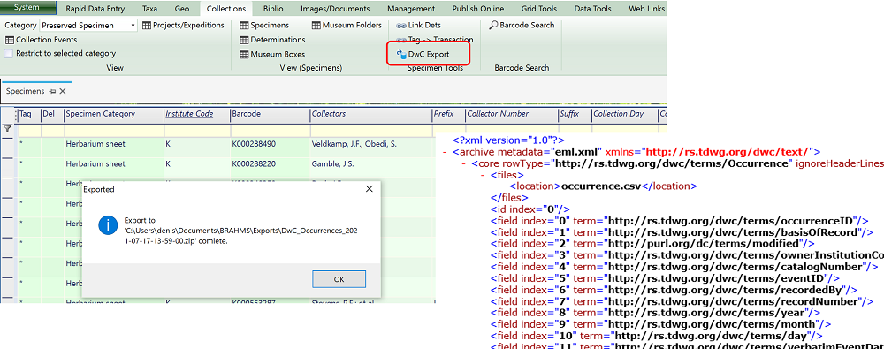The image size is (884, 349).
Task: Click the Barcode column header
Action: tap(270, 115)
